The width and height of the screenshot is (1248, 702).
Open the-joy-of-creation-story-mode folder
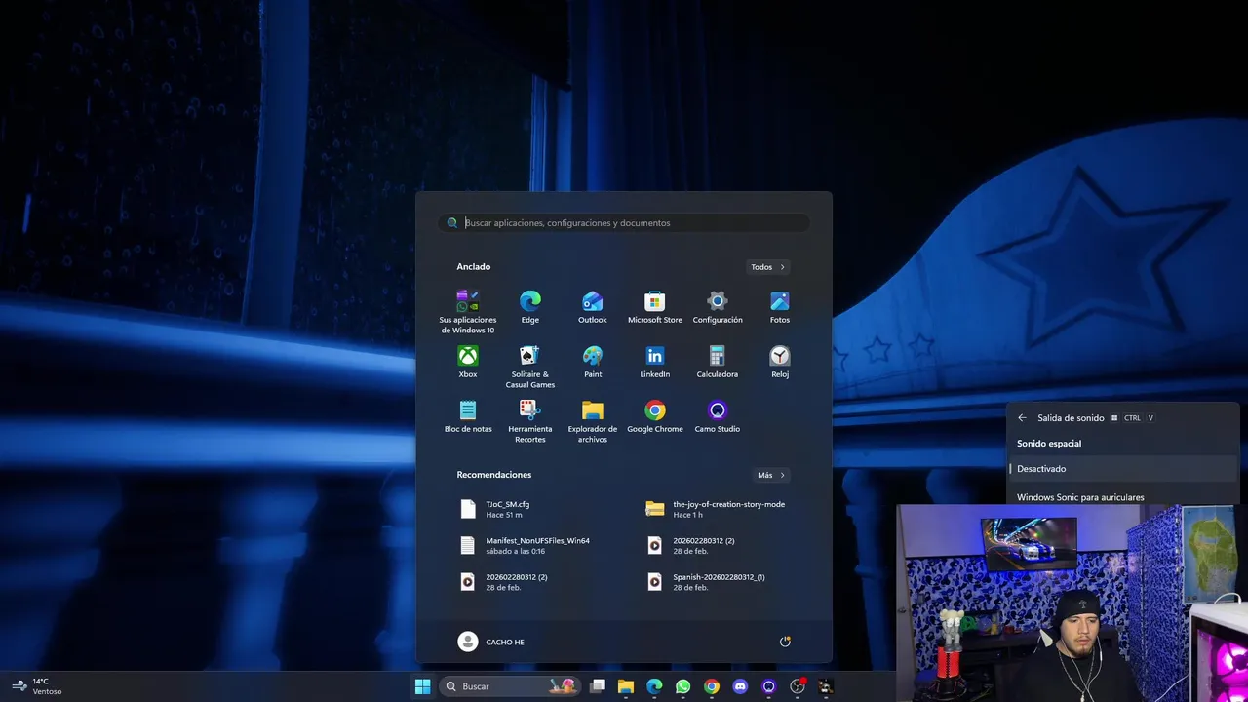point(719,509)
